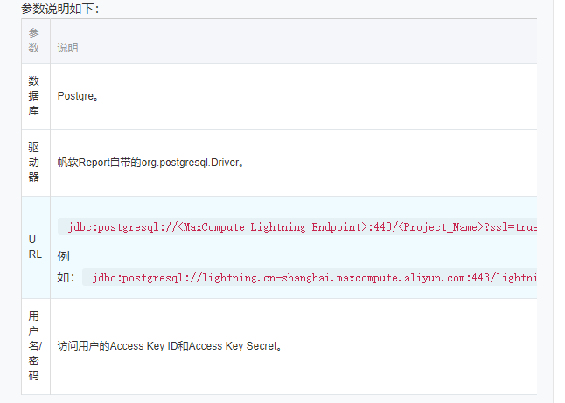Click the 'URL' parameter cell

pyautogui.click(x=36, y=247)
